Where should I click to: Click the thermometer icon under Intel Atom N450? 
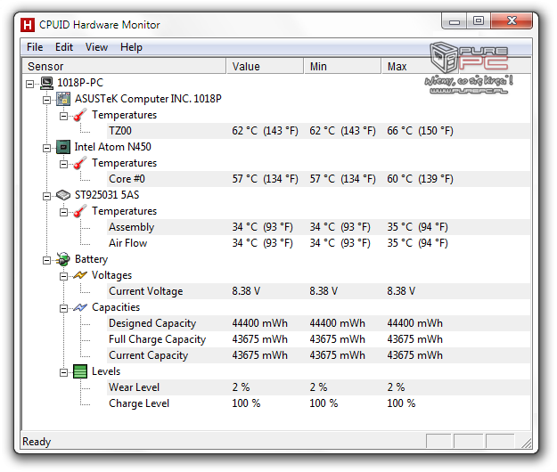pyautogui.click(x=80, y=163)
